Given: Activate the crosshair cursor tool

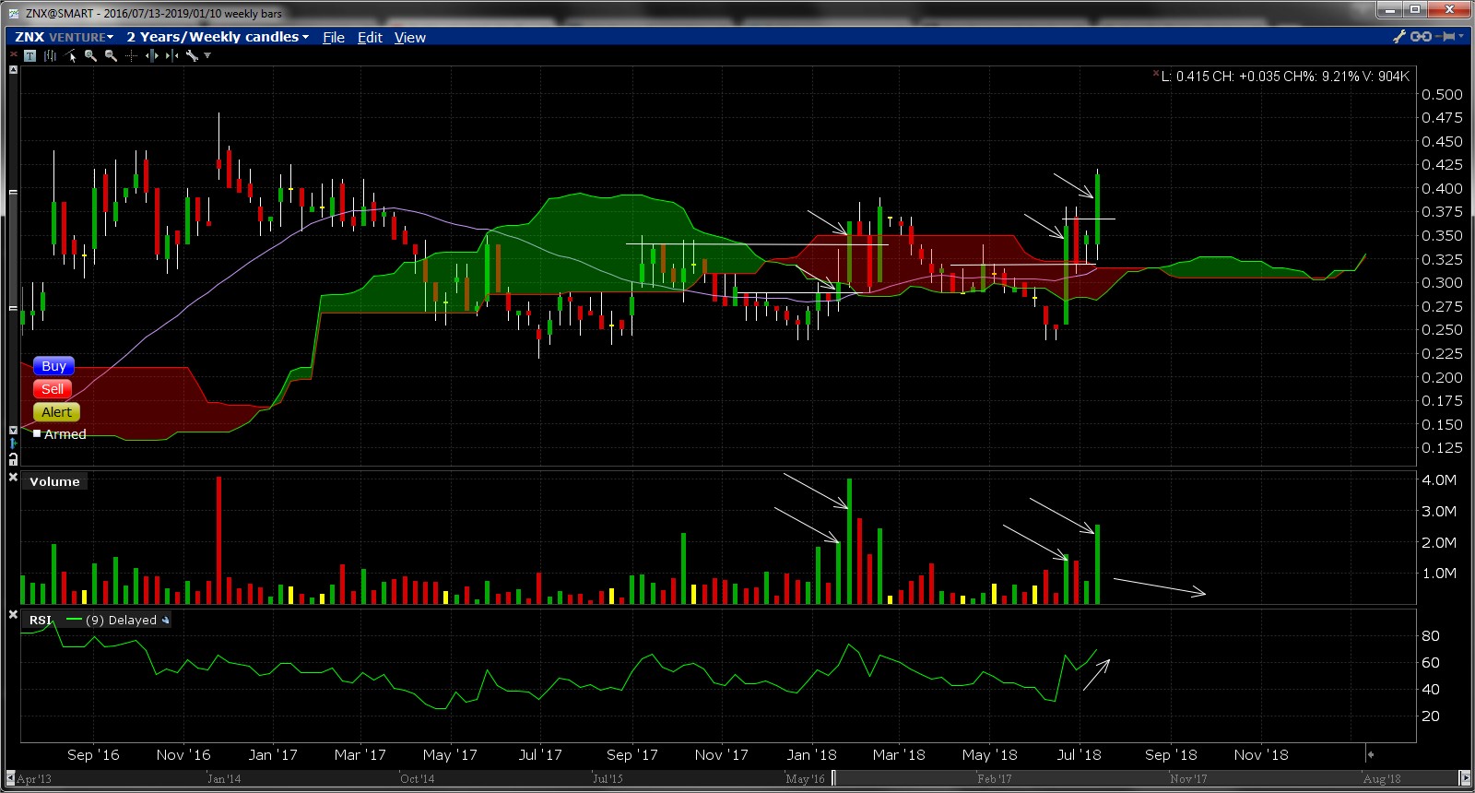Looking at the screenshot, I should (x=131, y=56).
